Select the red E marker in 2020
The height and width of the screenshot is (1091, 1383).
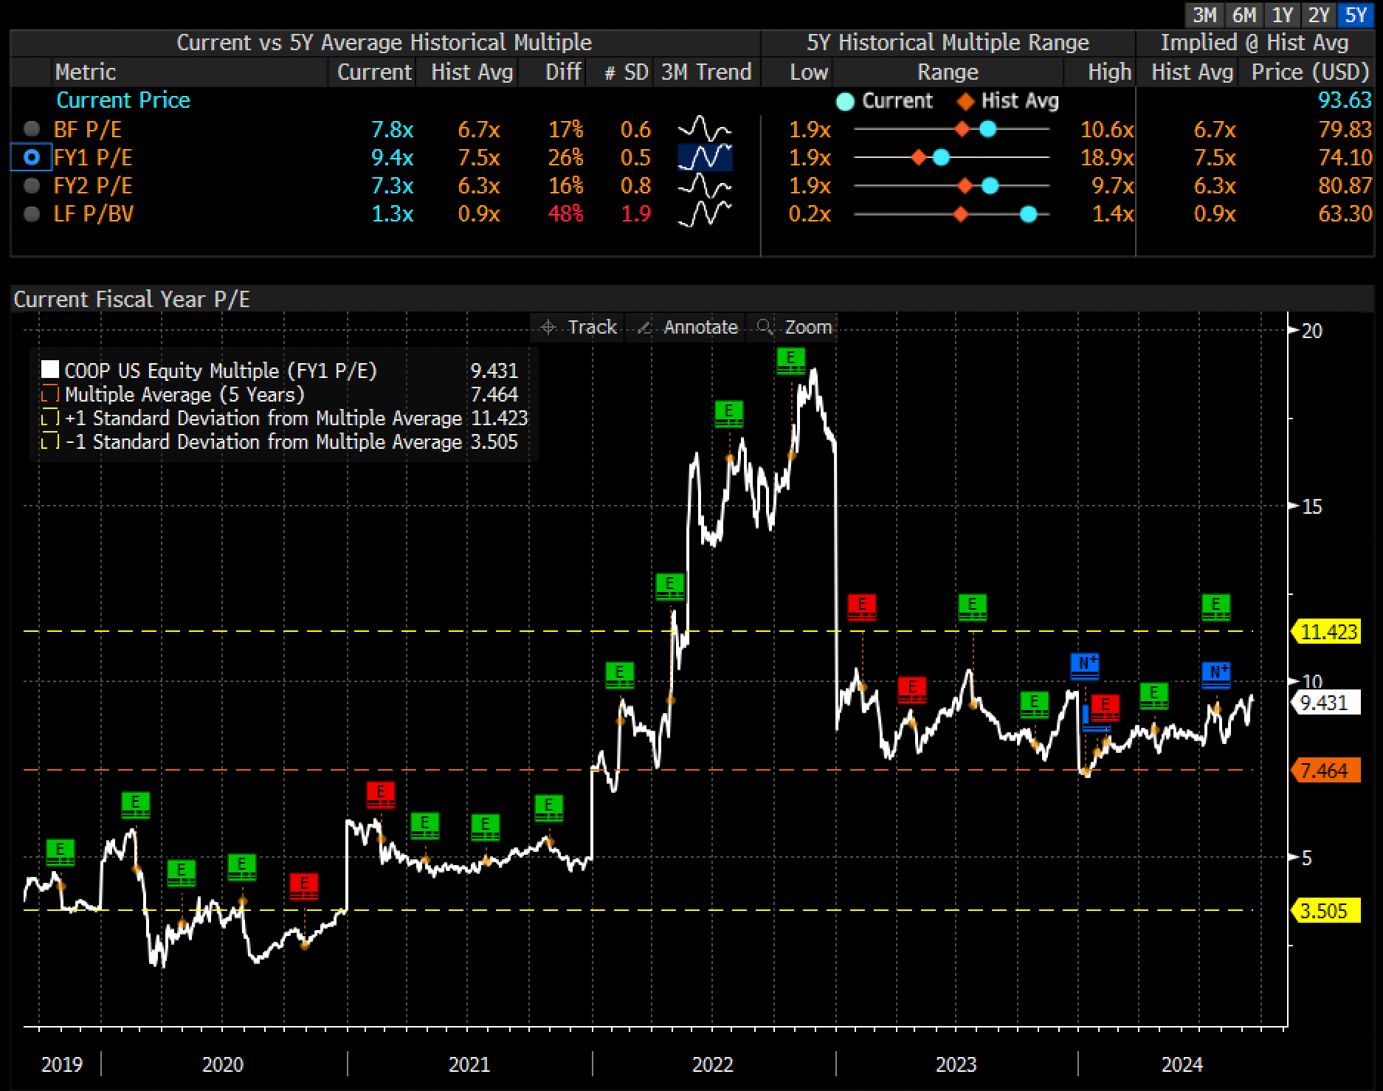pos(304,886)
